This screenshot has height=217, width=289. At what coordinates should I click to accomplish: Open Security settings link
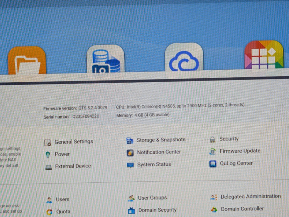click(229, 139)
